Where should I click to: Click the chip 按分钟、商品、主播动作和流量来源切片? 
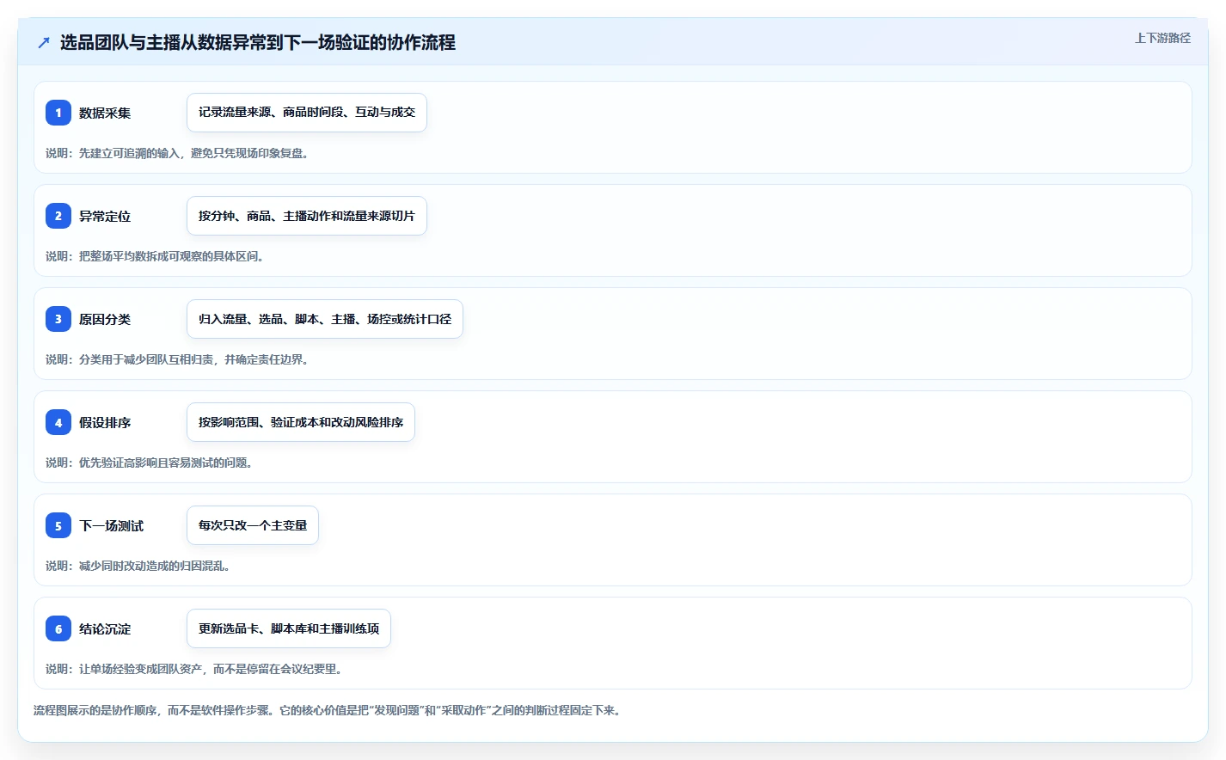(307, 216)
